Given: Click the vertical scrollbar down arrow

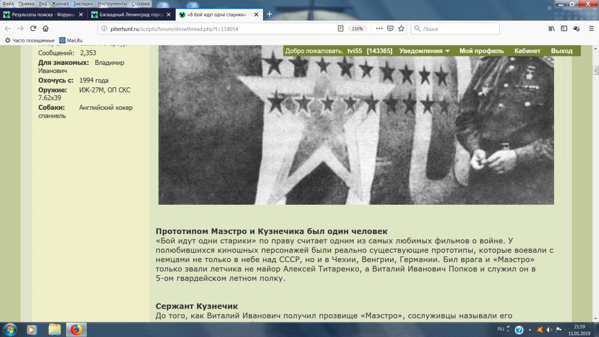Looking at the screenshot, I should pos(595,320).
